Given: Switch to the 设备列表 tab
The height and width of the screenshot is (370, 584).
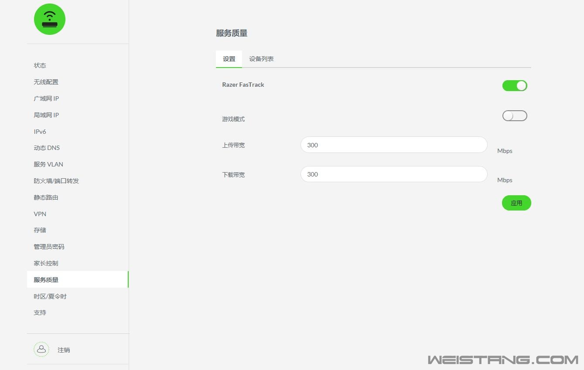Looking at the screenshot, I should point(261,59).
